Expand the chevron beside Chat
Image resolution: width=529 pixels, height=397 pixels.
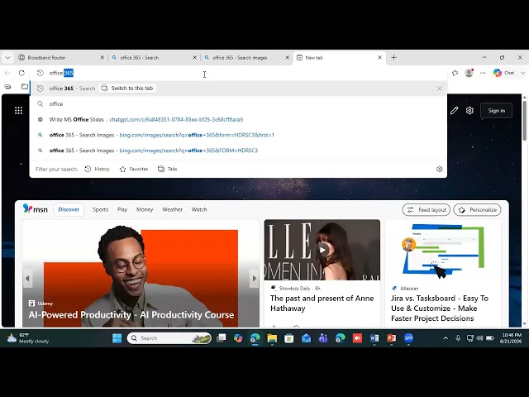(x=522, y=73)
